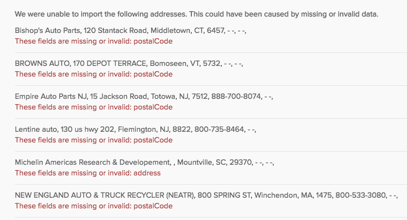
Task: Click the postalCode error under Bishop's Auto Parts
Action: [x=94, y=41]
